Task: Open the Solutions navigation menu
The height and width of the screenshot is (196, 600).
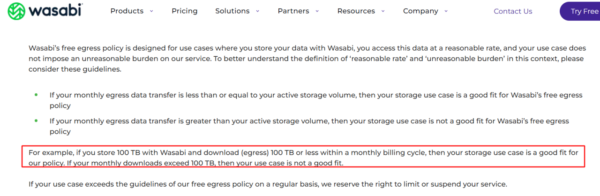Action: tap(232, 11)
